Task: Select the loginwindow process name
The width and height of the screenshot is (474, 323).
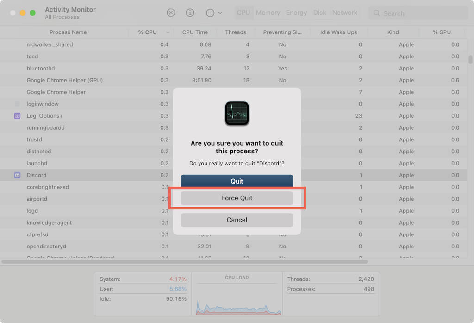Action: [43, 104]
